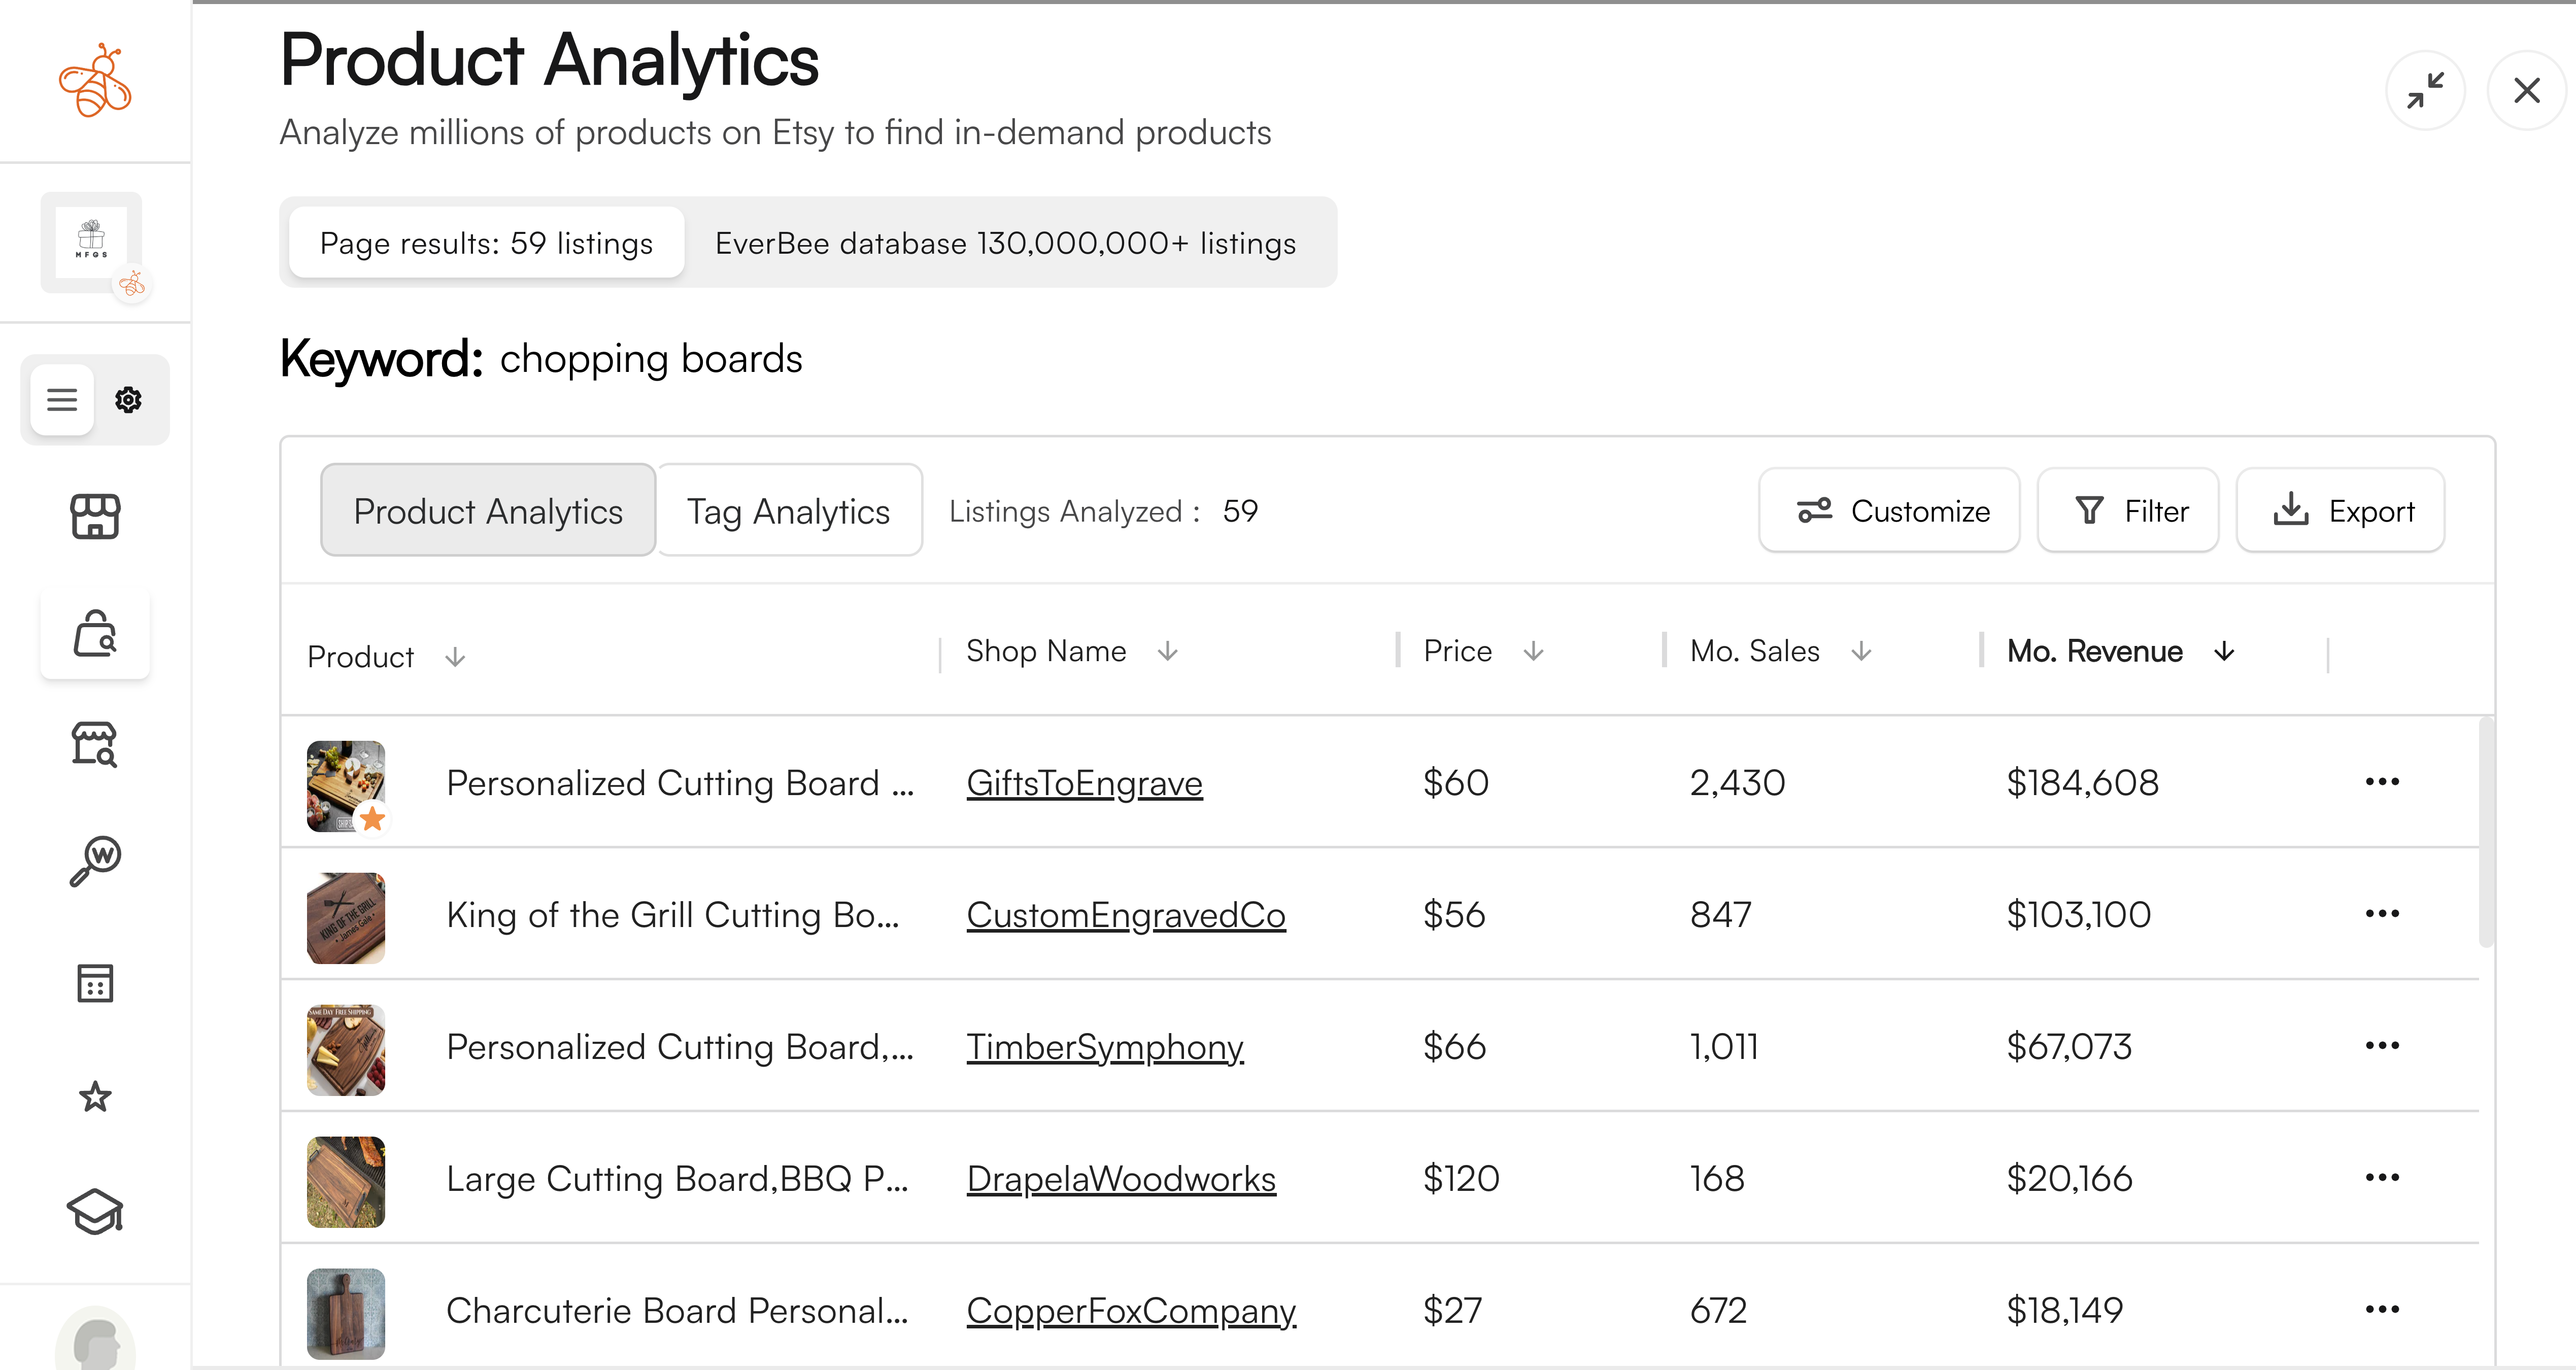The width and height of the screenshot is (2576, 1370).
Task: Click three-dot menu for top listing
Action: click(2382, 782)
